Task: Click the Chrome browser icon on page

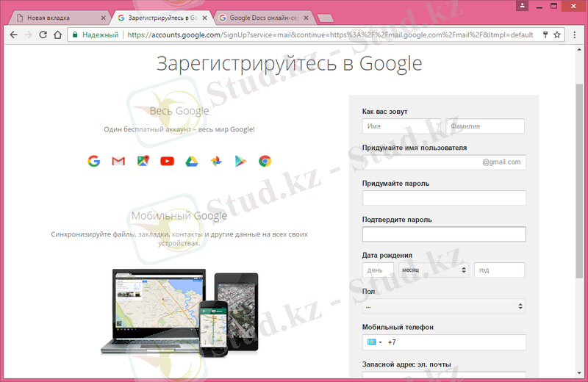Action: point(265,161)
